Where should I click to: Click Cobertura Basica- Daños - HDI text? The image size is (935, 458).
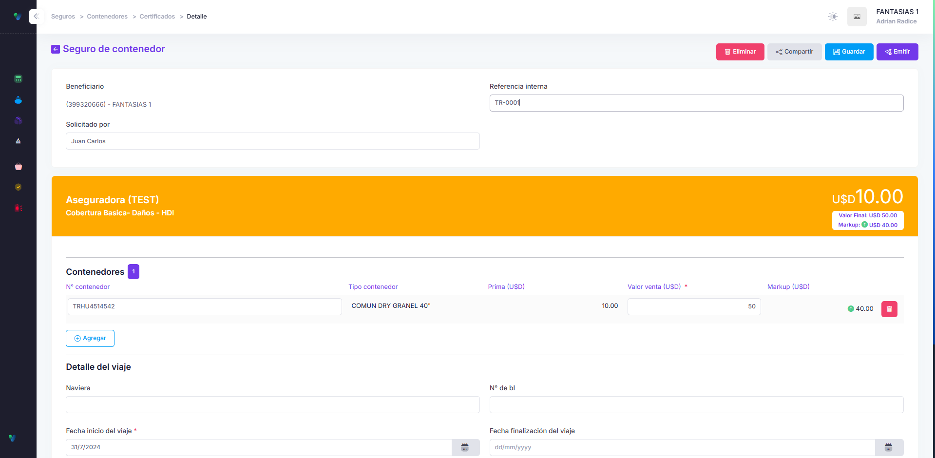120,213
